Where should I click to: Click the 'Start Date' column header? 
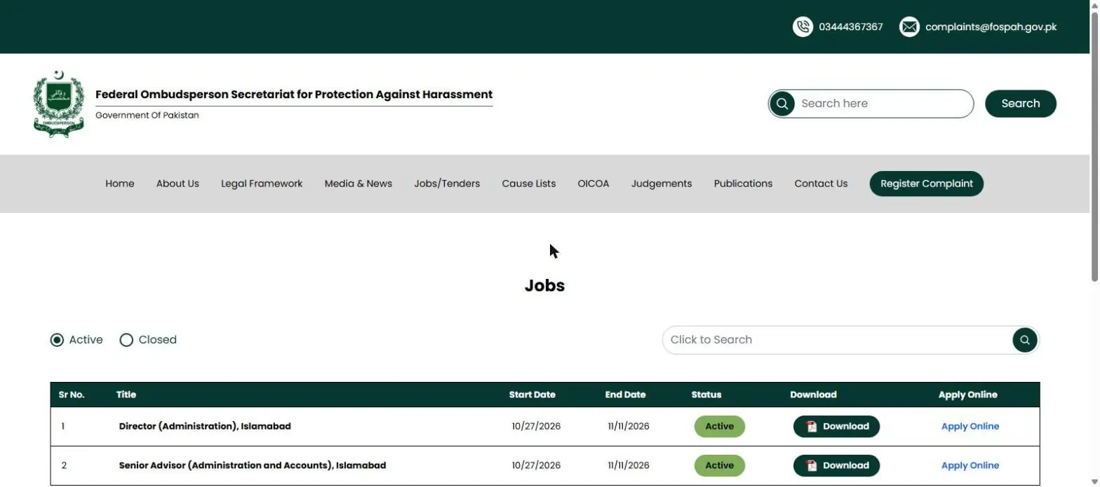point(532,395)
